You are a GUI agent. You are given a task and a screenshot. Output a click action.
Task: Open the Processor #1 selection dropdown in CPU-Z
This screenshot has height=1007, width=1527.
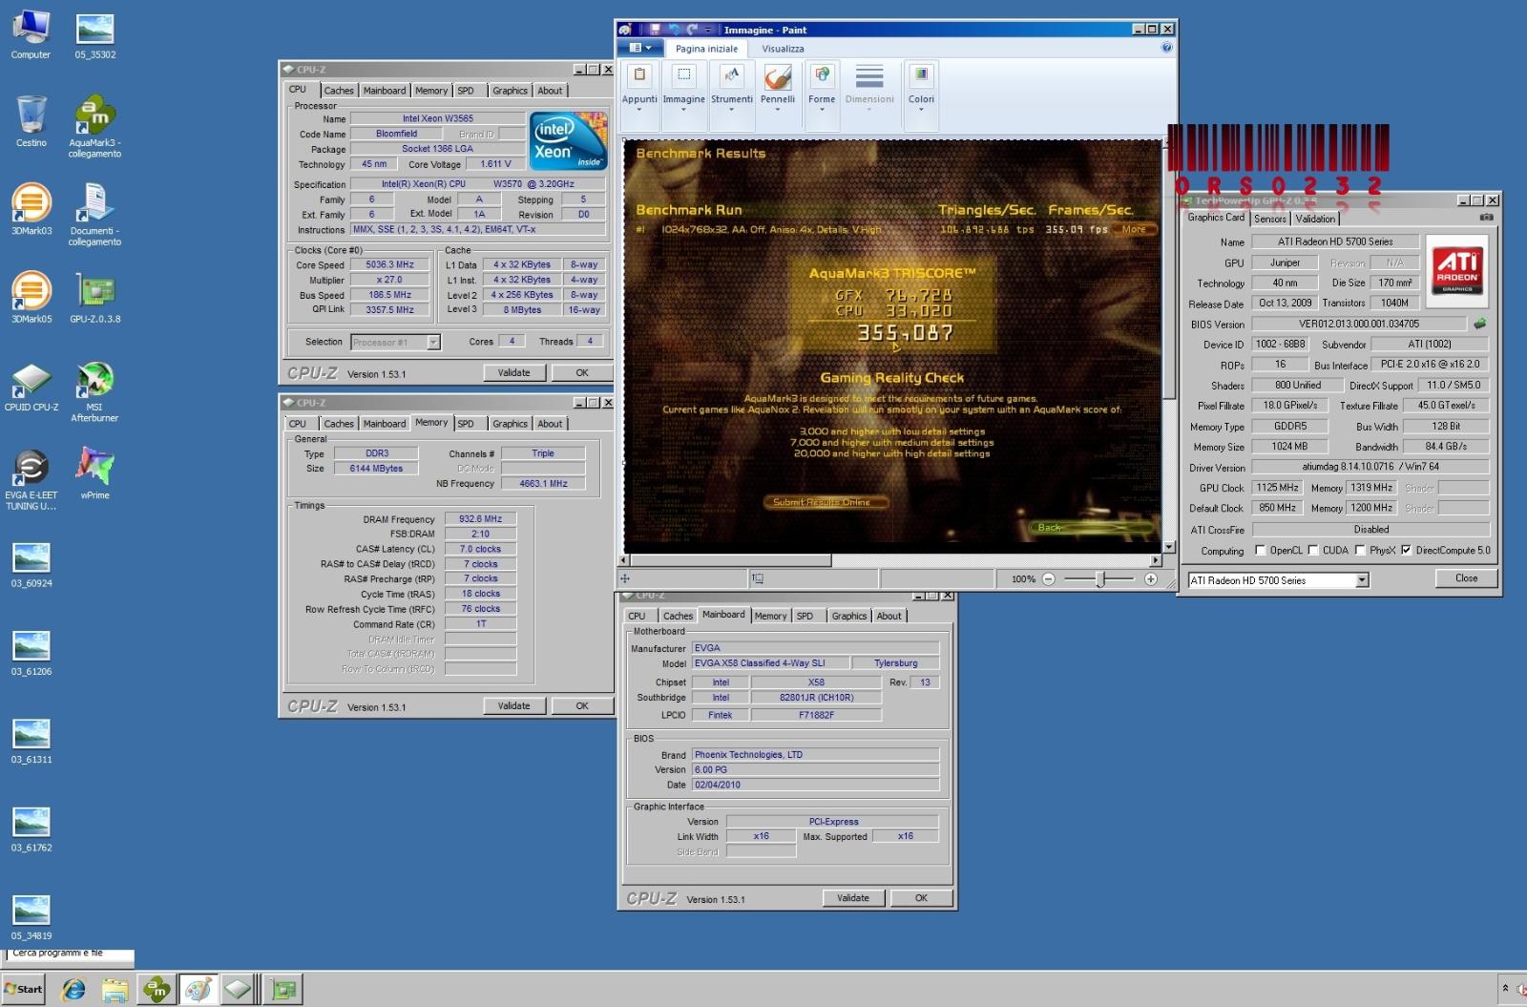click(x=433, y=342)
